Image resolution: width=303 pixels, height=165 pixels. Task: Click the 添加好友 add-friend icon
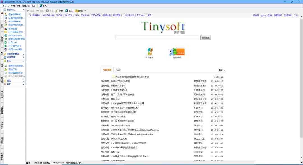tap(6, 69)
